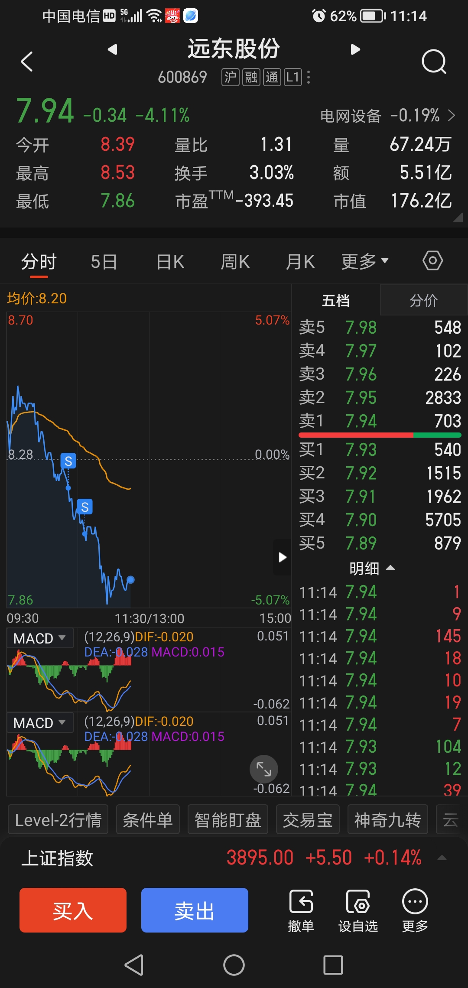Tap 买4 row price 7.90
The width and height of the screenshot is (468, 988).
click(x=361, y=520)
